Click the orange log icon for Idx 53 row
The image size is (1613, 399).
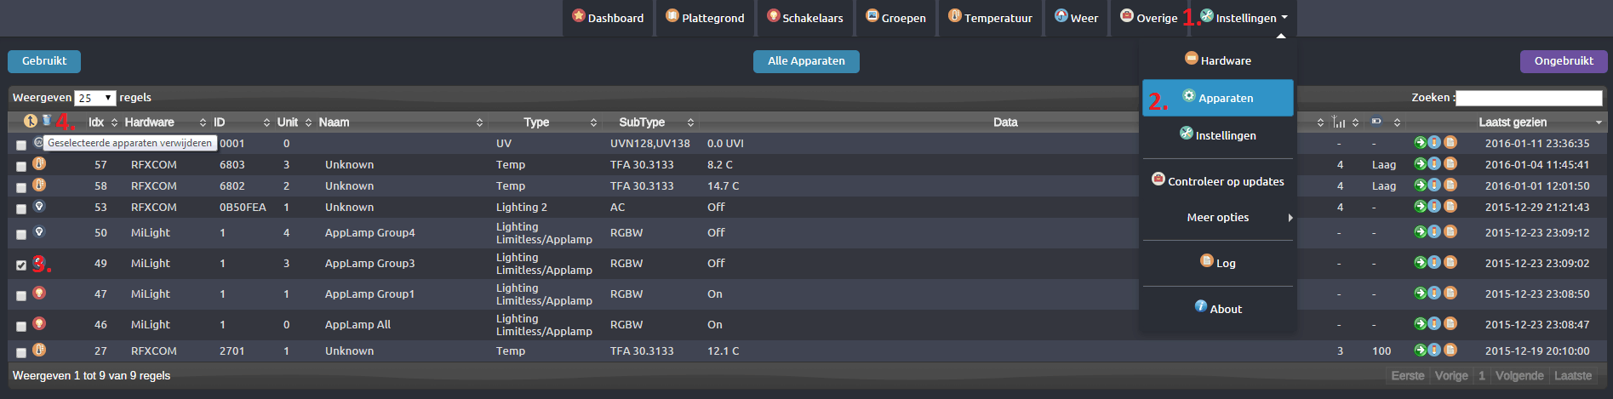click(x=1450, y=206)
